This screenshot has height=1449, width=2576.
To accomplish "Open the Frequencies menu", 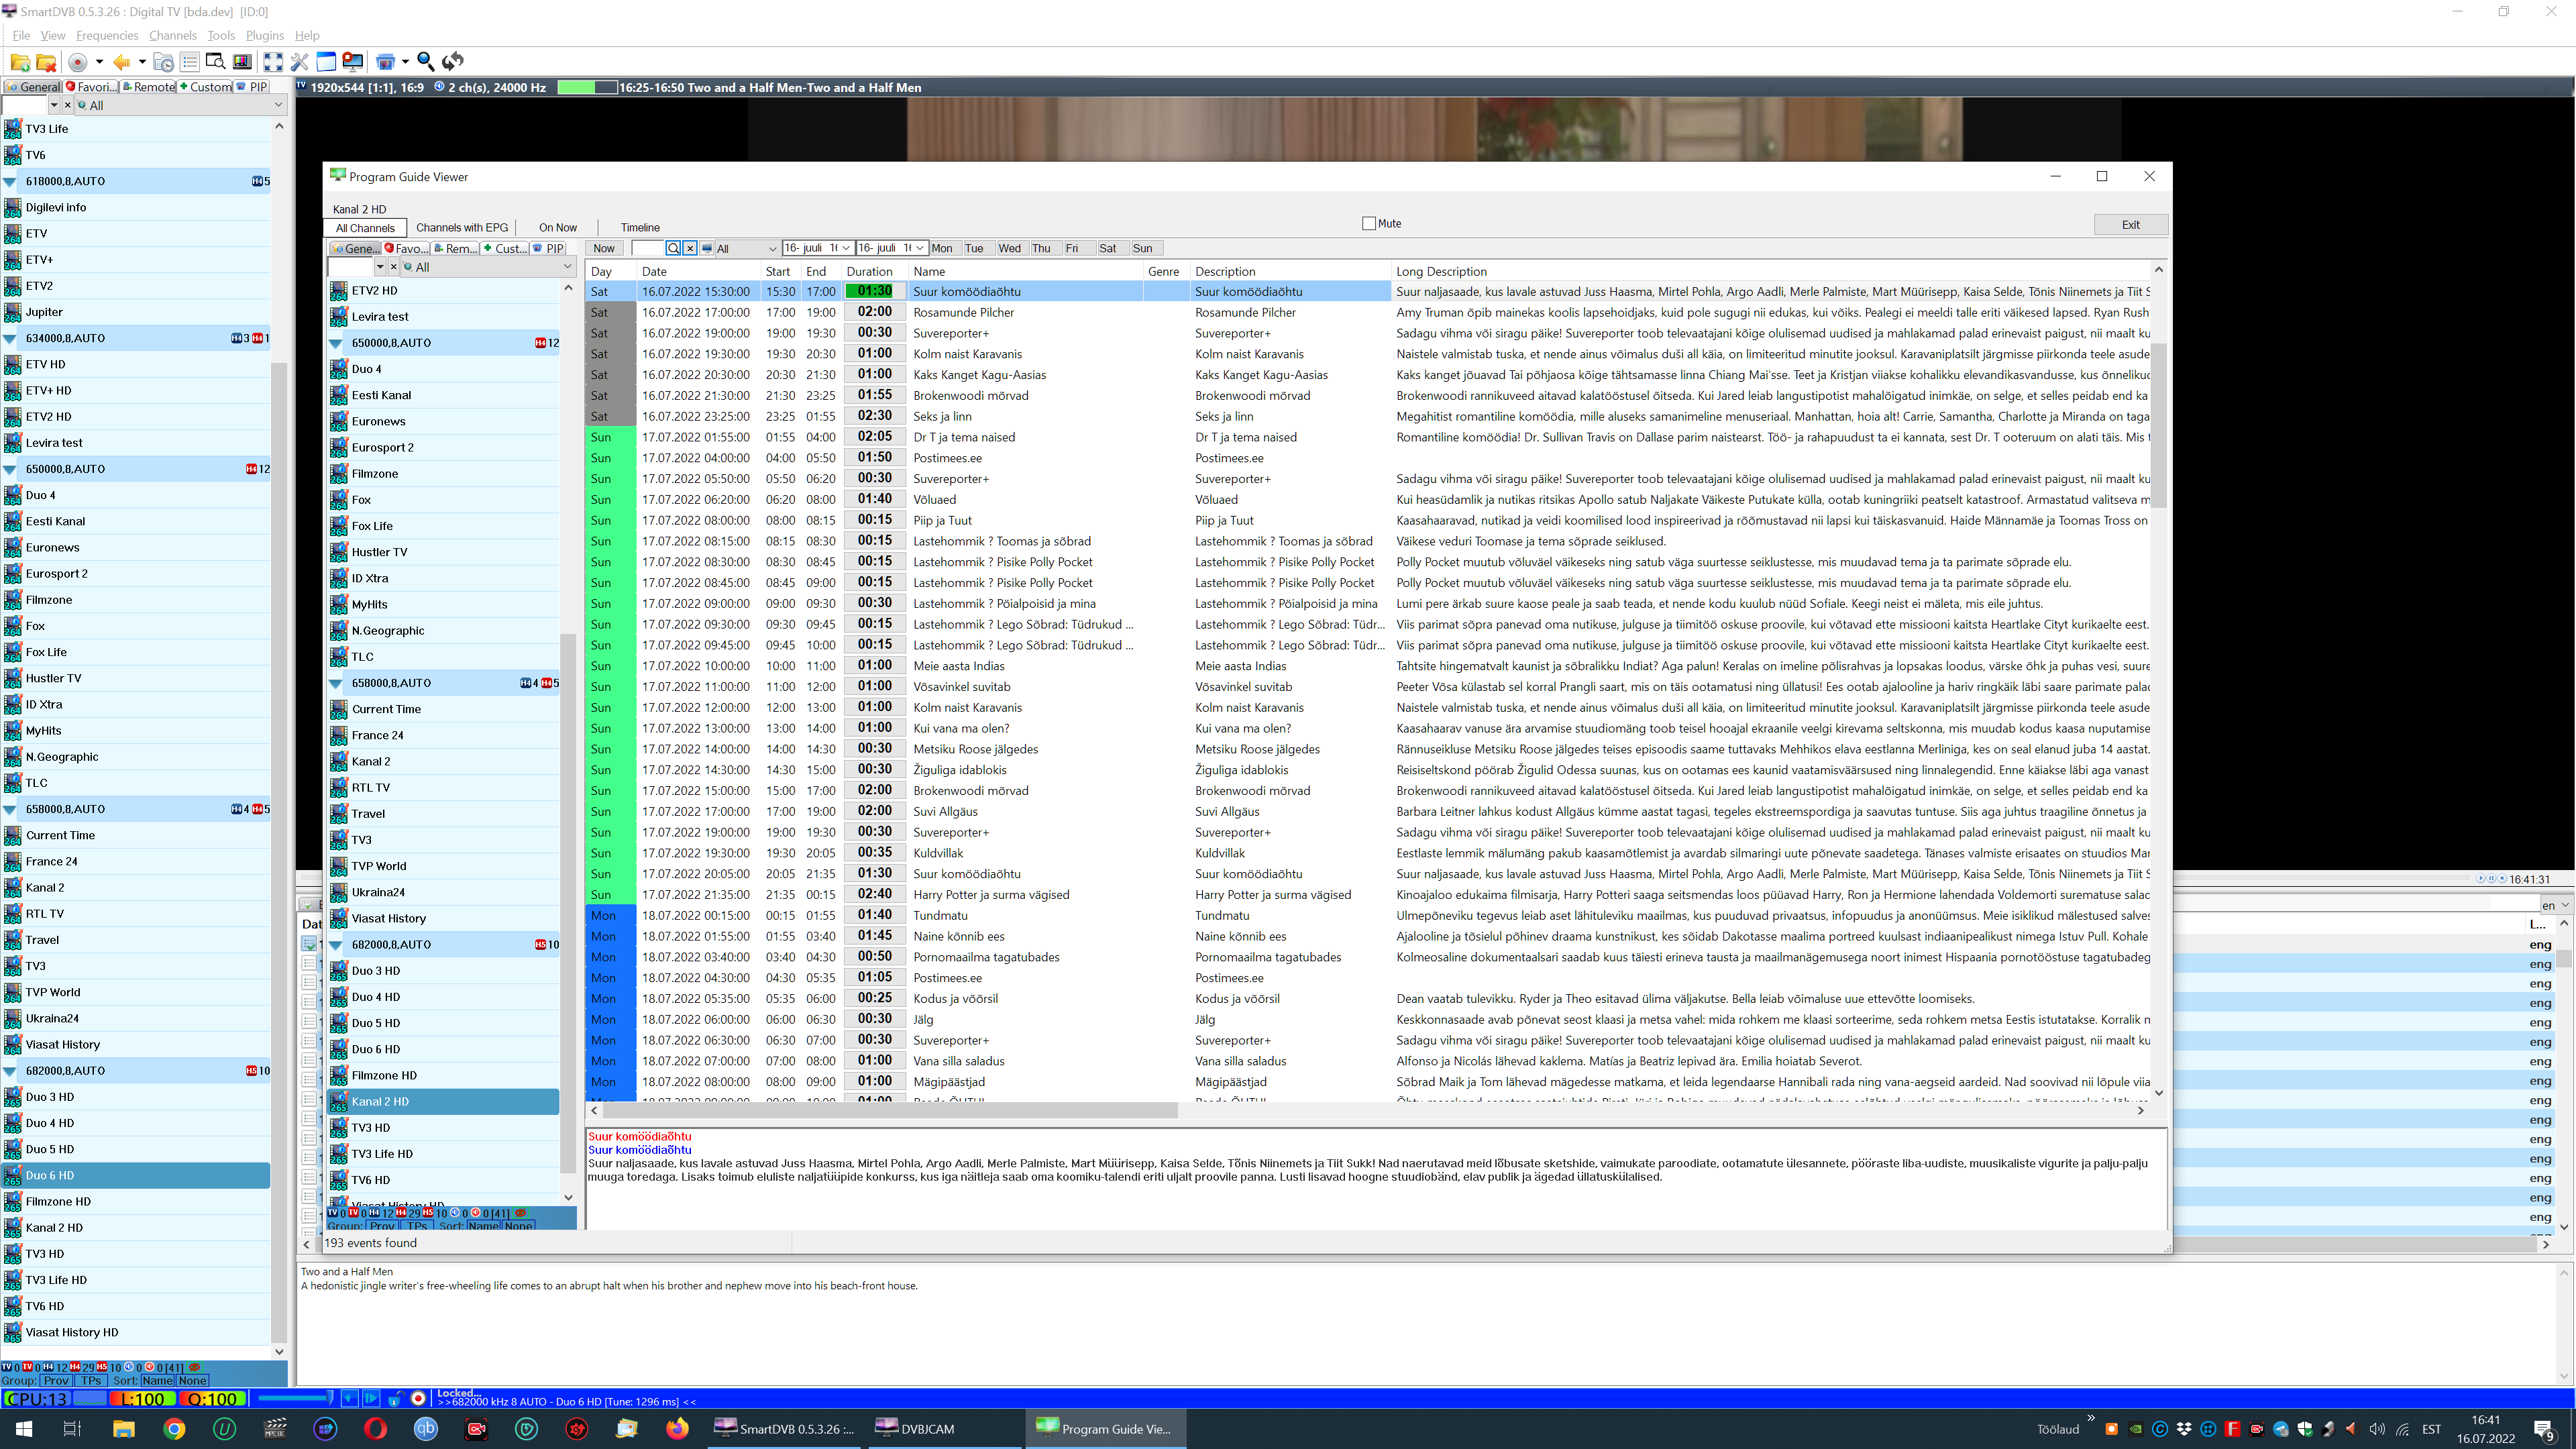I will 107,35.
